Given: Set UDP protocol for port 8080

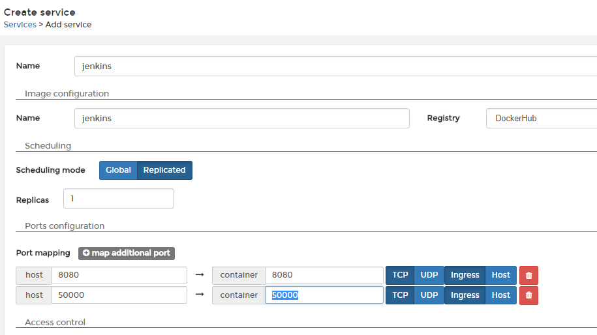Looking at the screenshot, I should (x=429, y=275).
